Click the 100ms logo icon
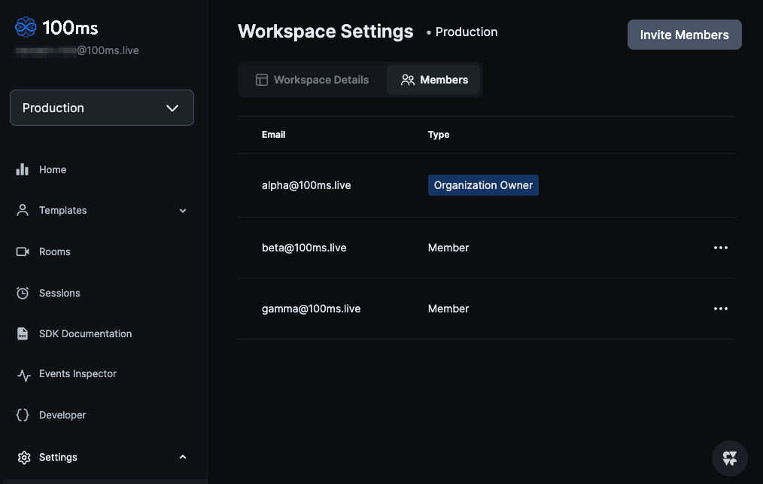 pyautogui.click(x=26, y=27)
